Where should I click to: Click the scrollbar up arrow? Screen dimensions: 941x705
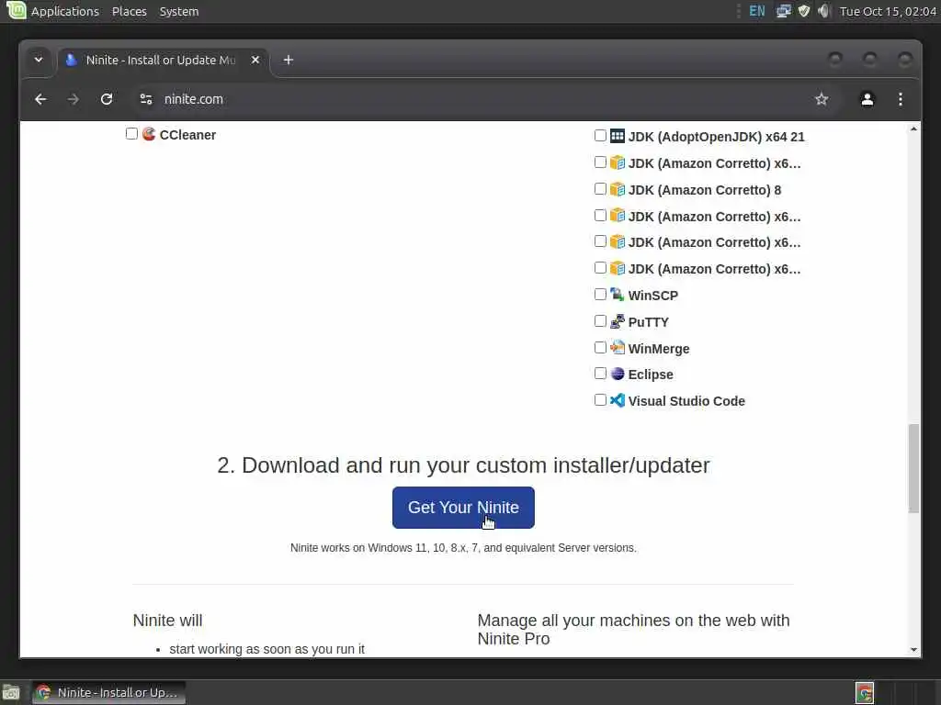click(x=913, y=129)
